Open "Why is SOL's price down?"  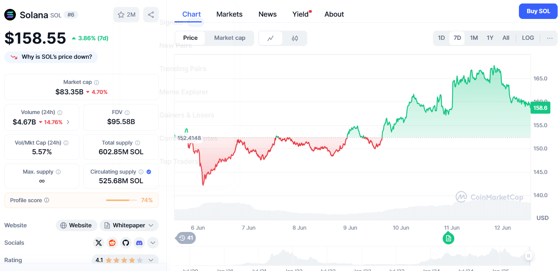[x=51, y=57]
